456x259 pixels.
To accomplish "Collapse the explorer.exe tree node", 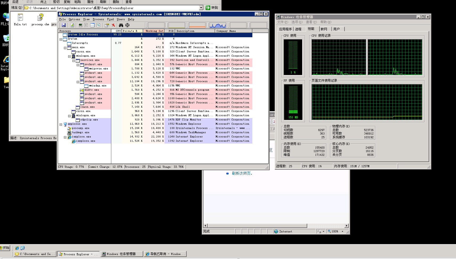I will pyautogui.click(x=61, y=124).
